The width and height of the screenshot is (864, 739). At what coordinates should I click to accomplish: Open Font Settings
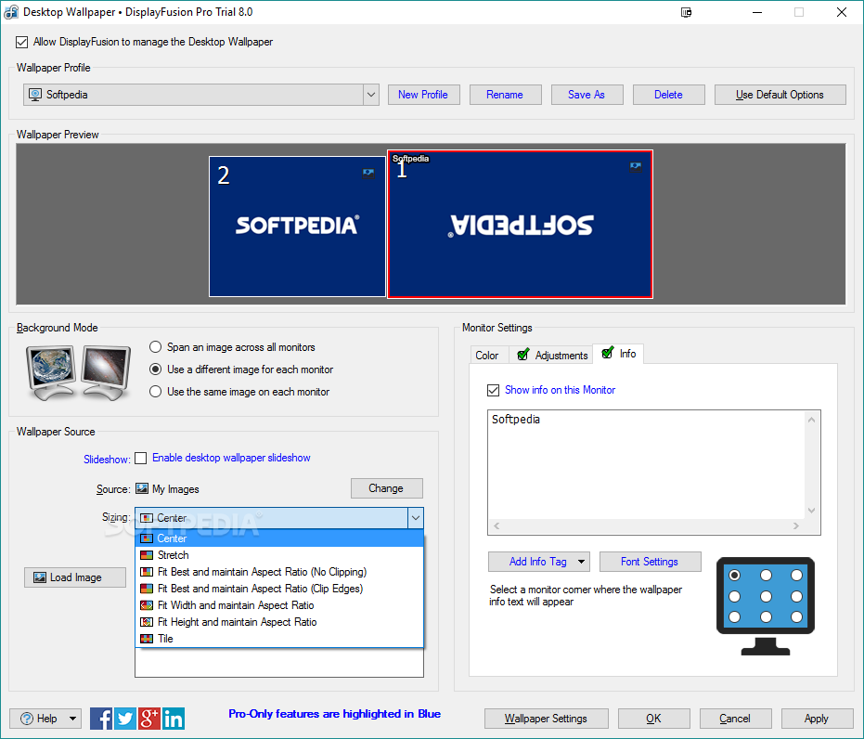tap(650, 562)
